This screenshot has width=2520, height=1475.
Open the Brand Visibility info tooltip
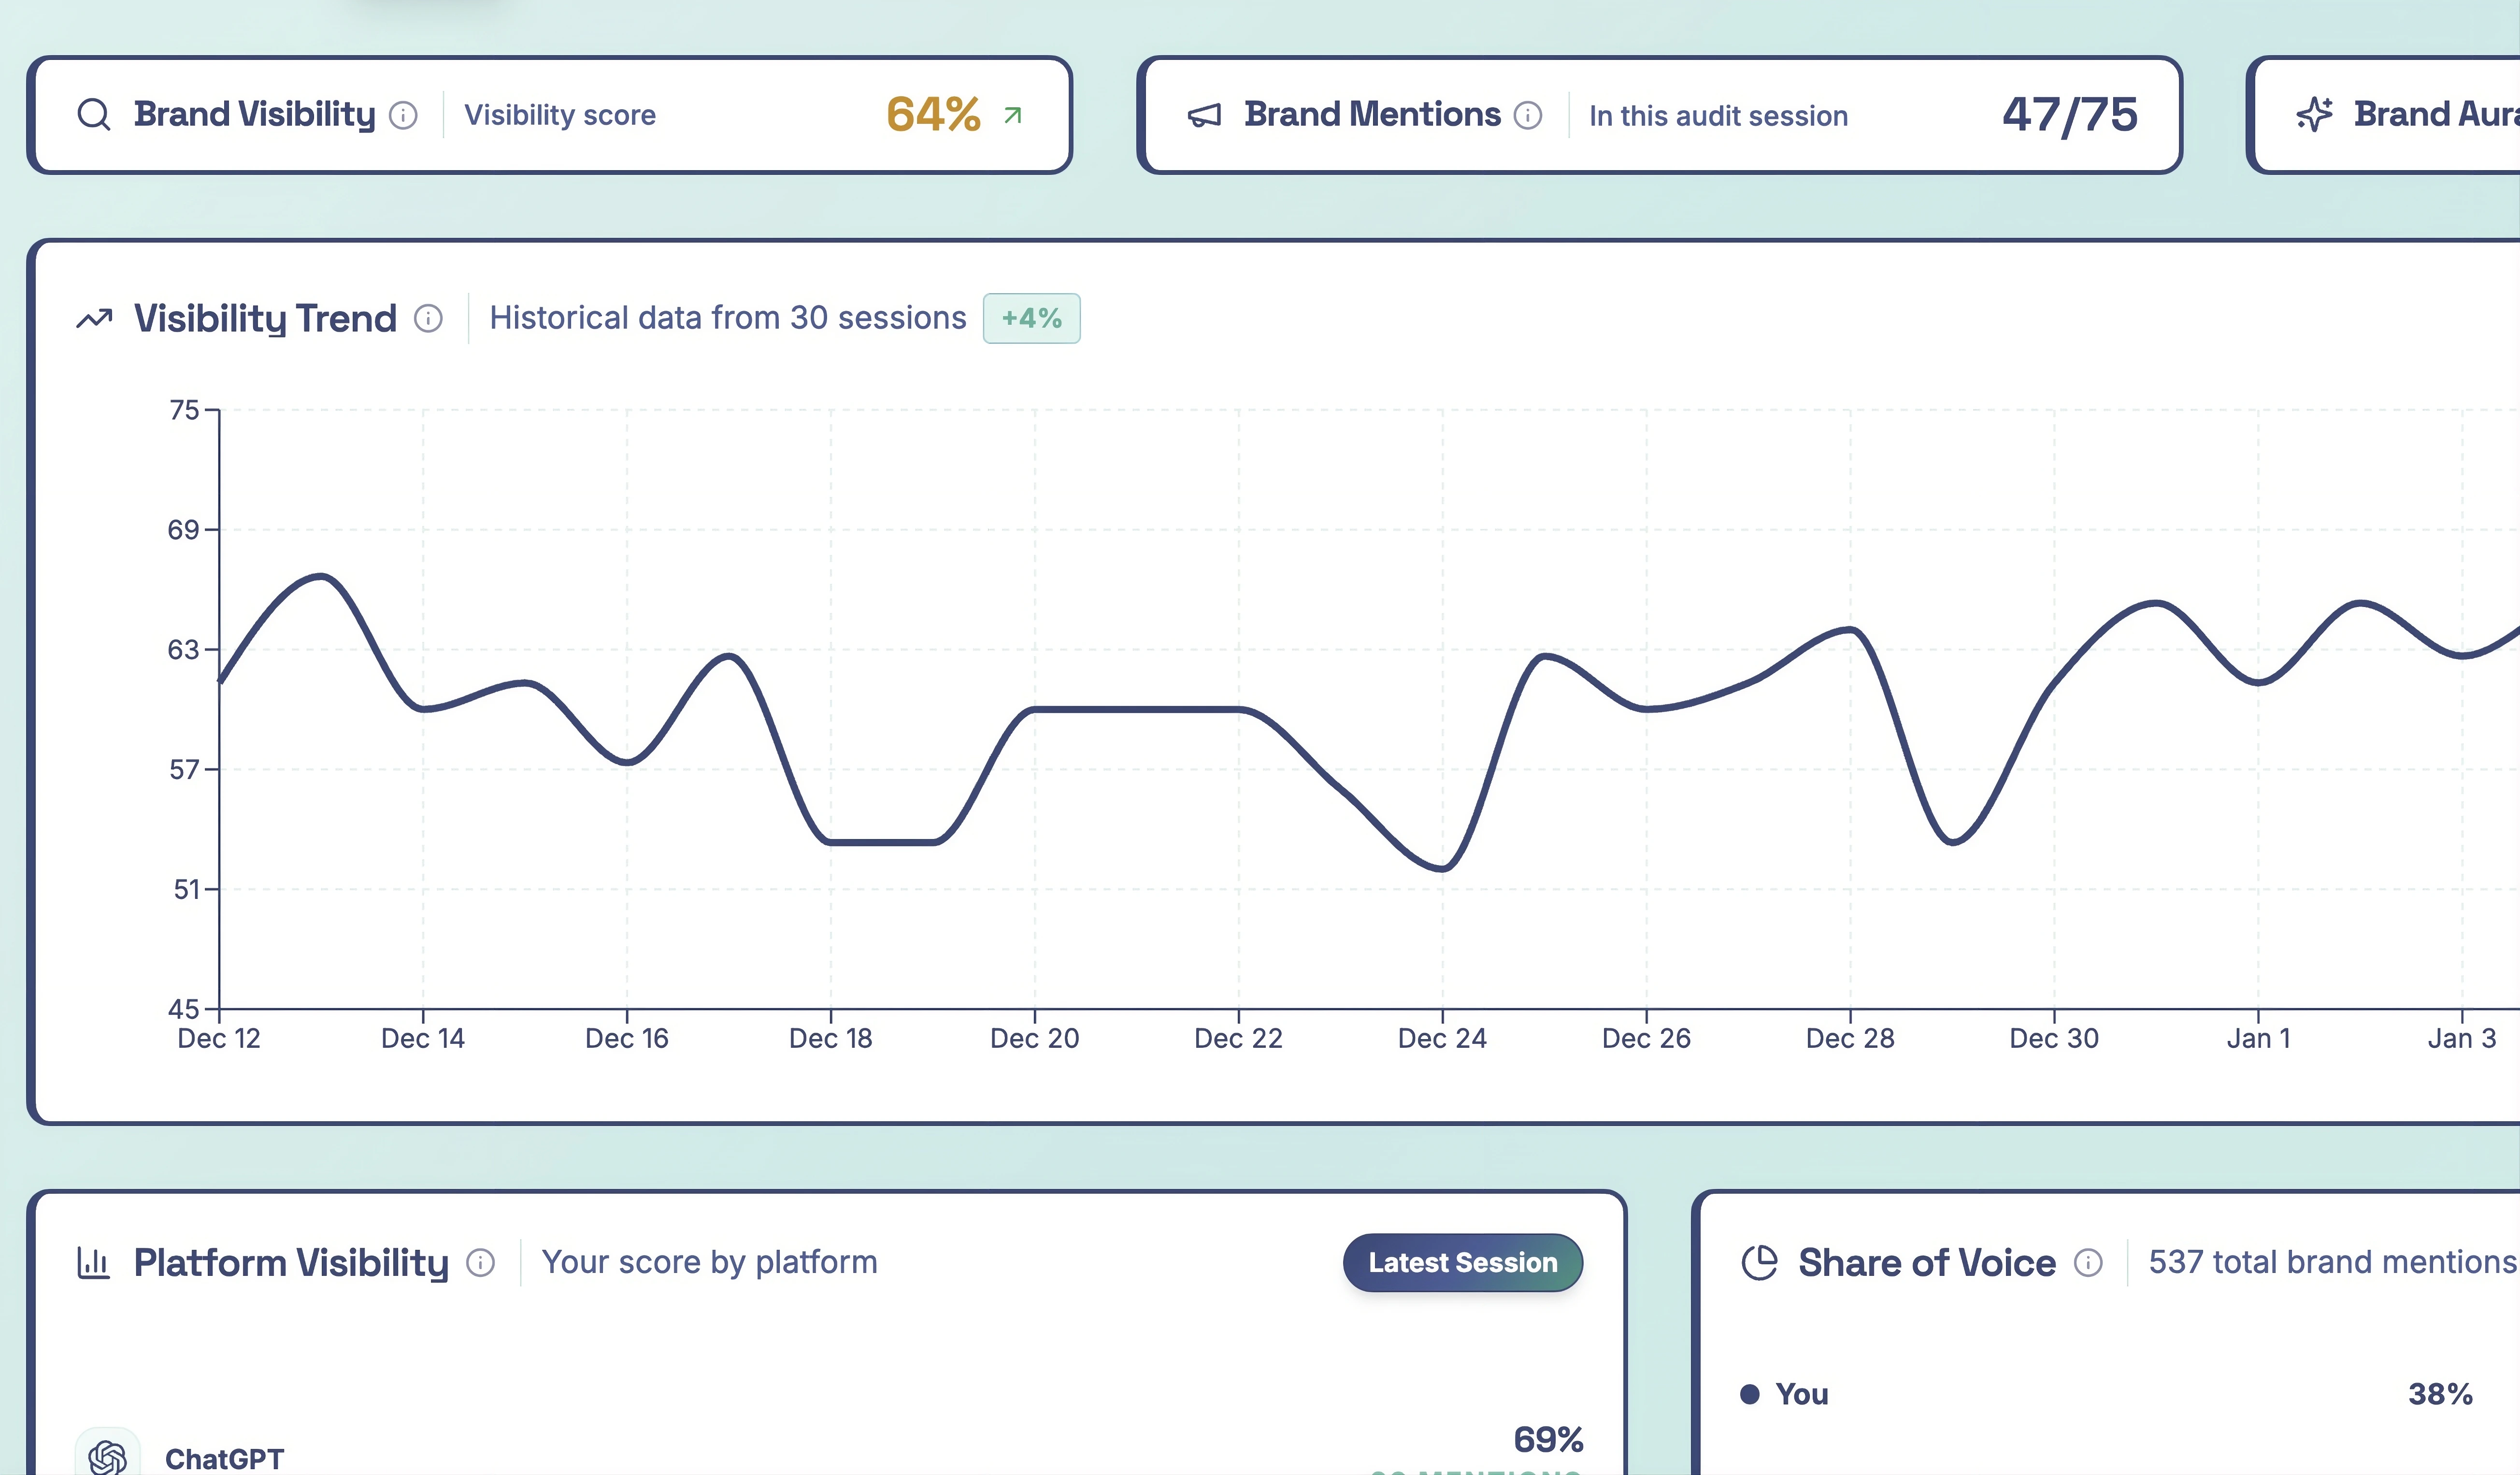[x=404, y=114]
